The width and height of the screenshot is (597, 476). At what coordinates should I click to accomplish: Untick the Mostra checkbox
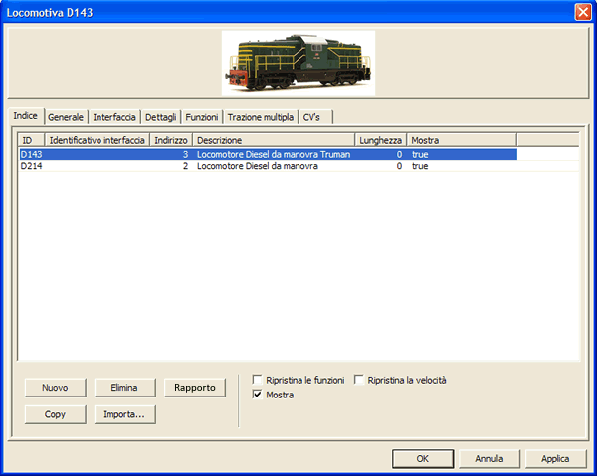[259, 395]
